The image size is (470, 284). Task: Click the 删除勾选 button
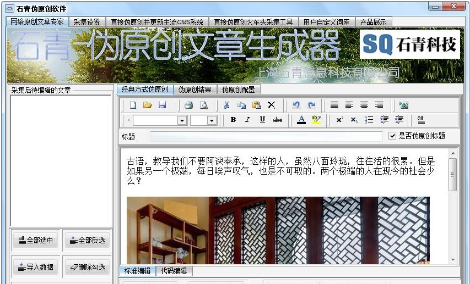[x=87, y=266]
